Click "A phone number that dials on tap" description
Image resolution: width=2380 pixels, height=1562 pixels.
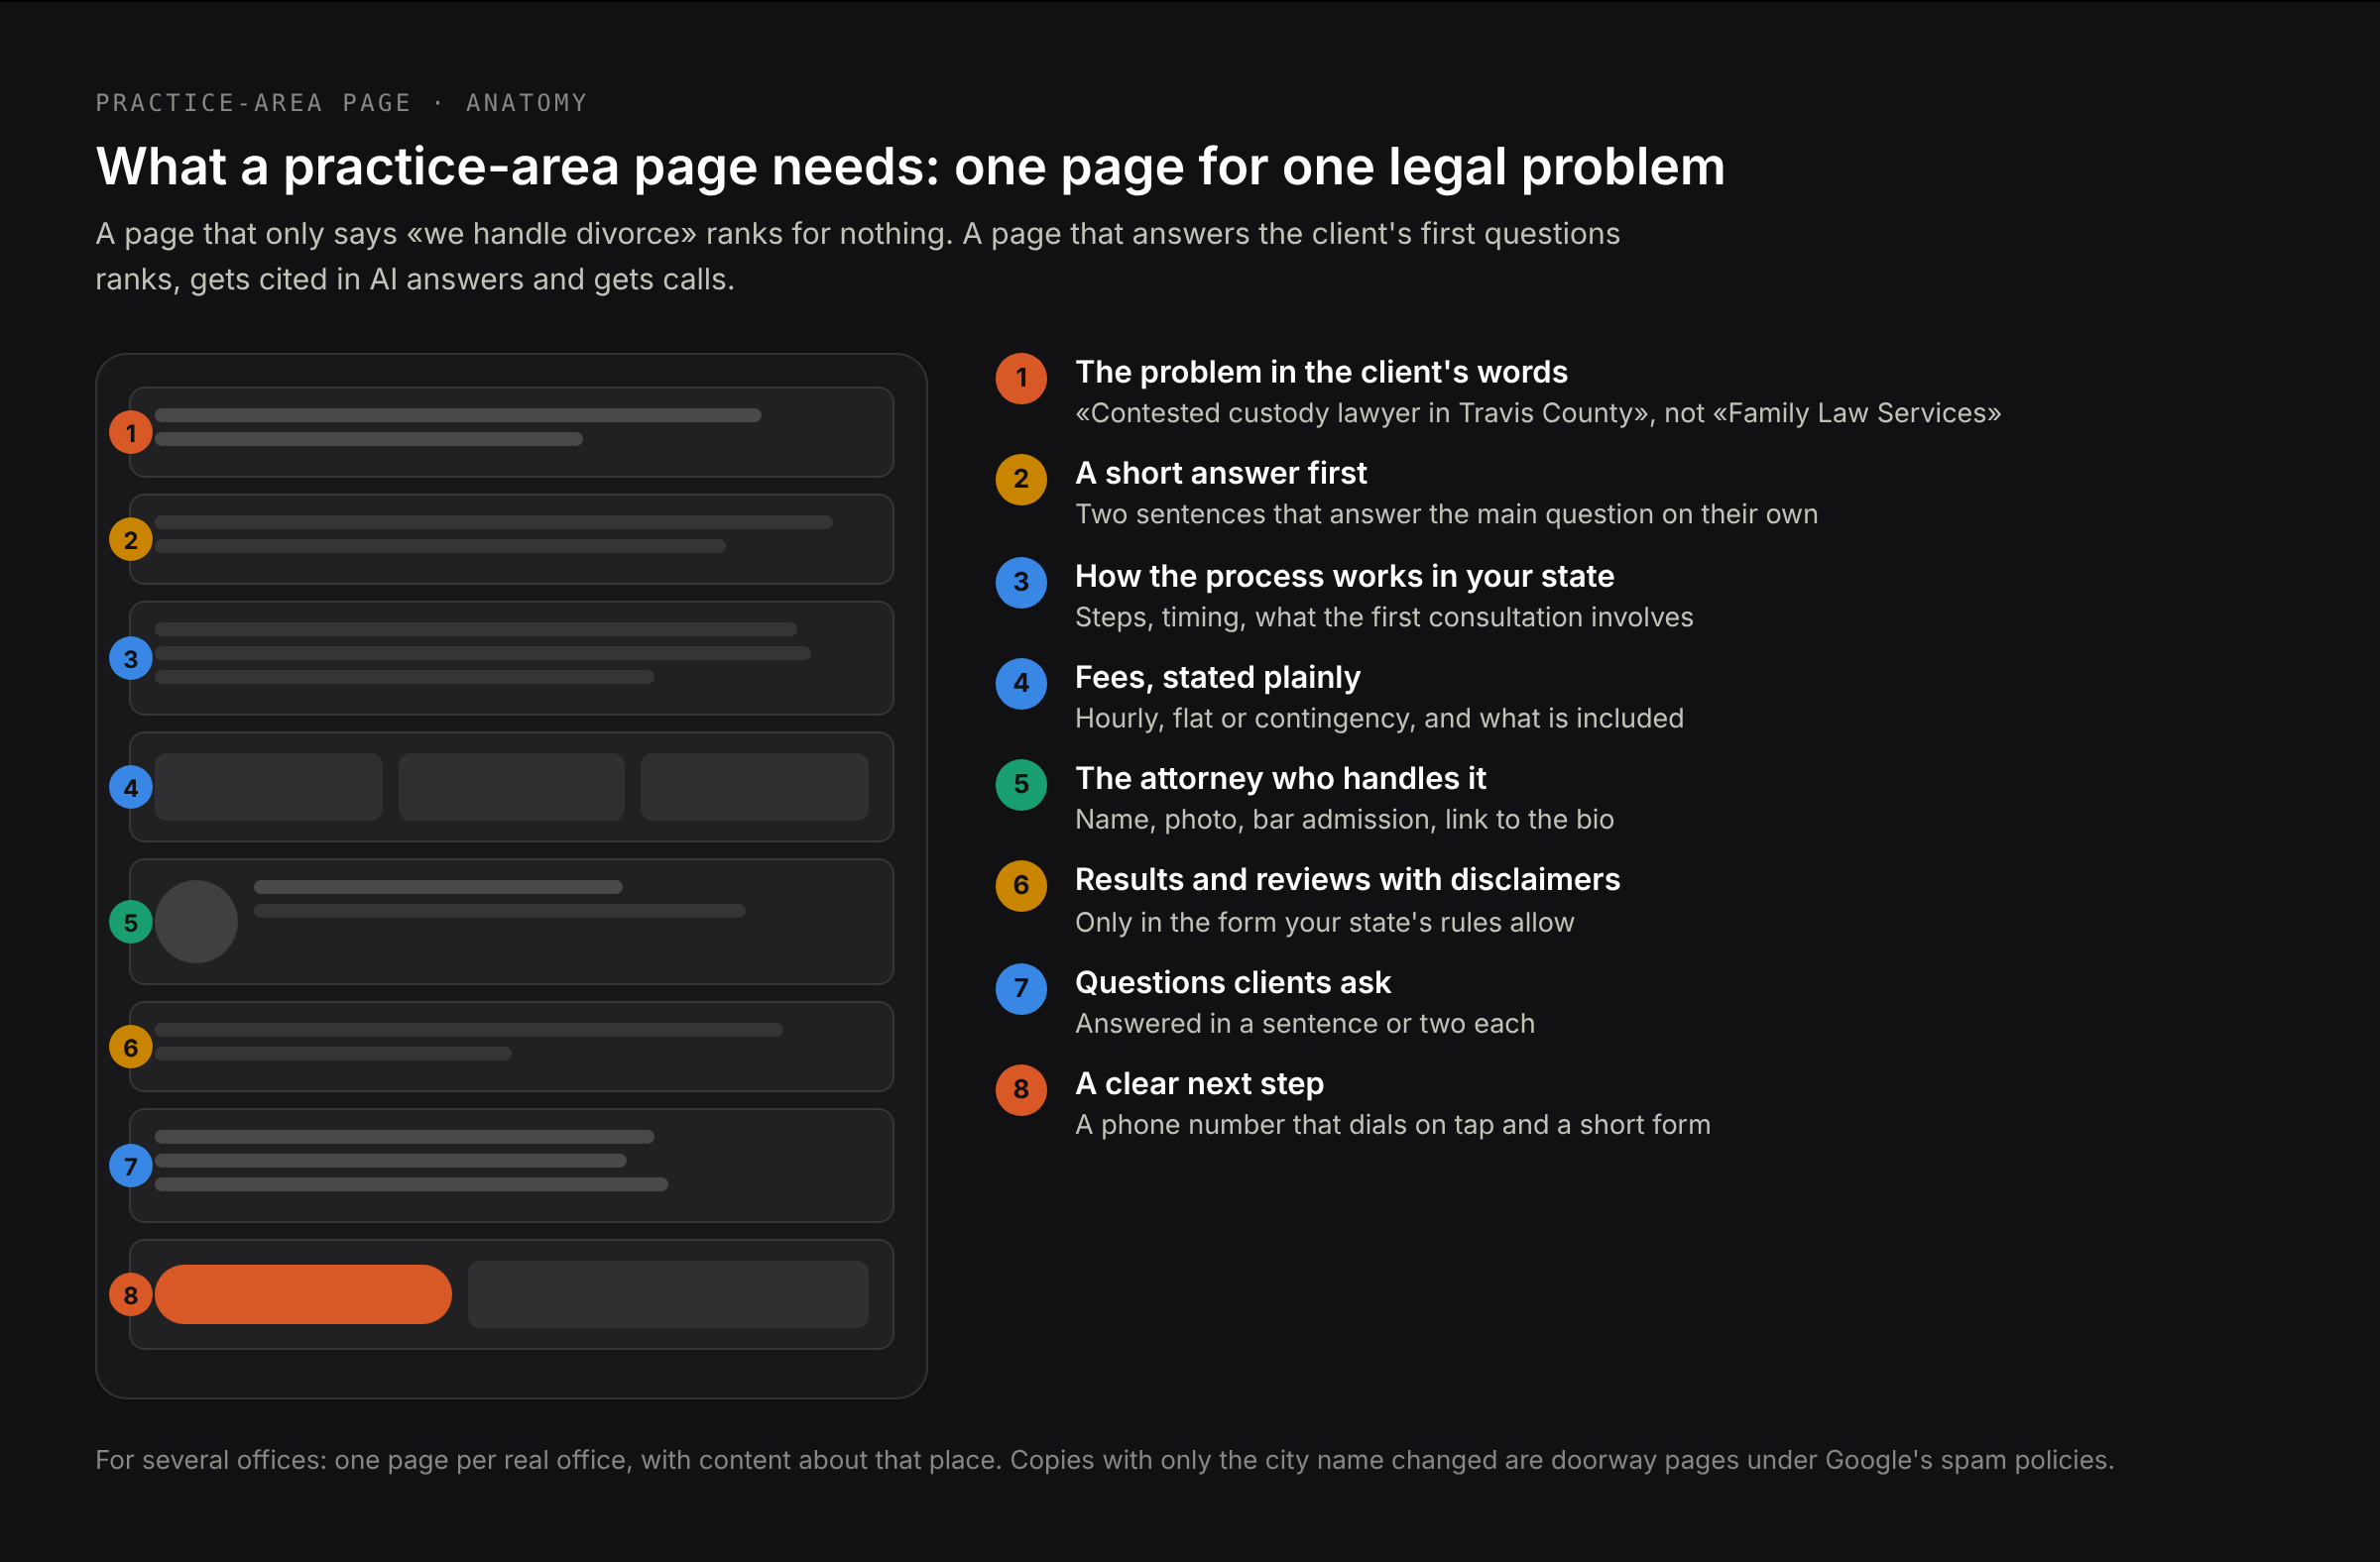pyautogui.click(x=1393, y=1125)
